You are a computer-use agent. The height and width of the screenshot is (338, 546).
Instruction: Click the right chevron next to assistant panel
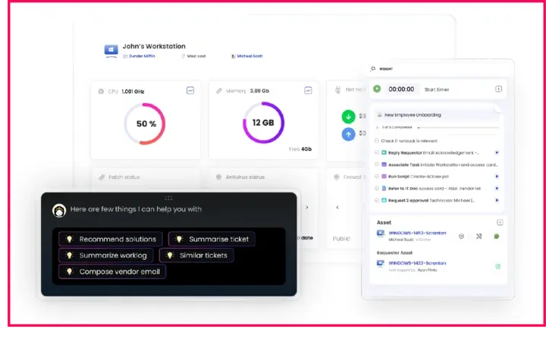coord(307,208)
